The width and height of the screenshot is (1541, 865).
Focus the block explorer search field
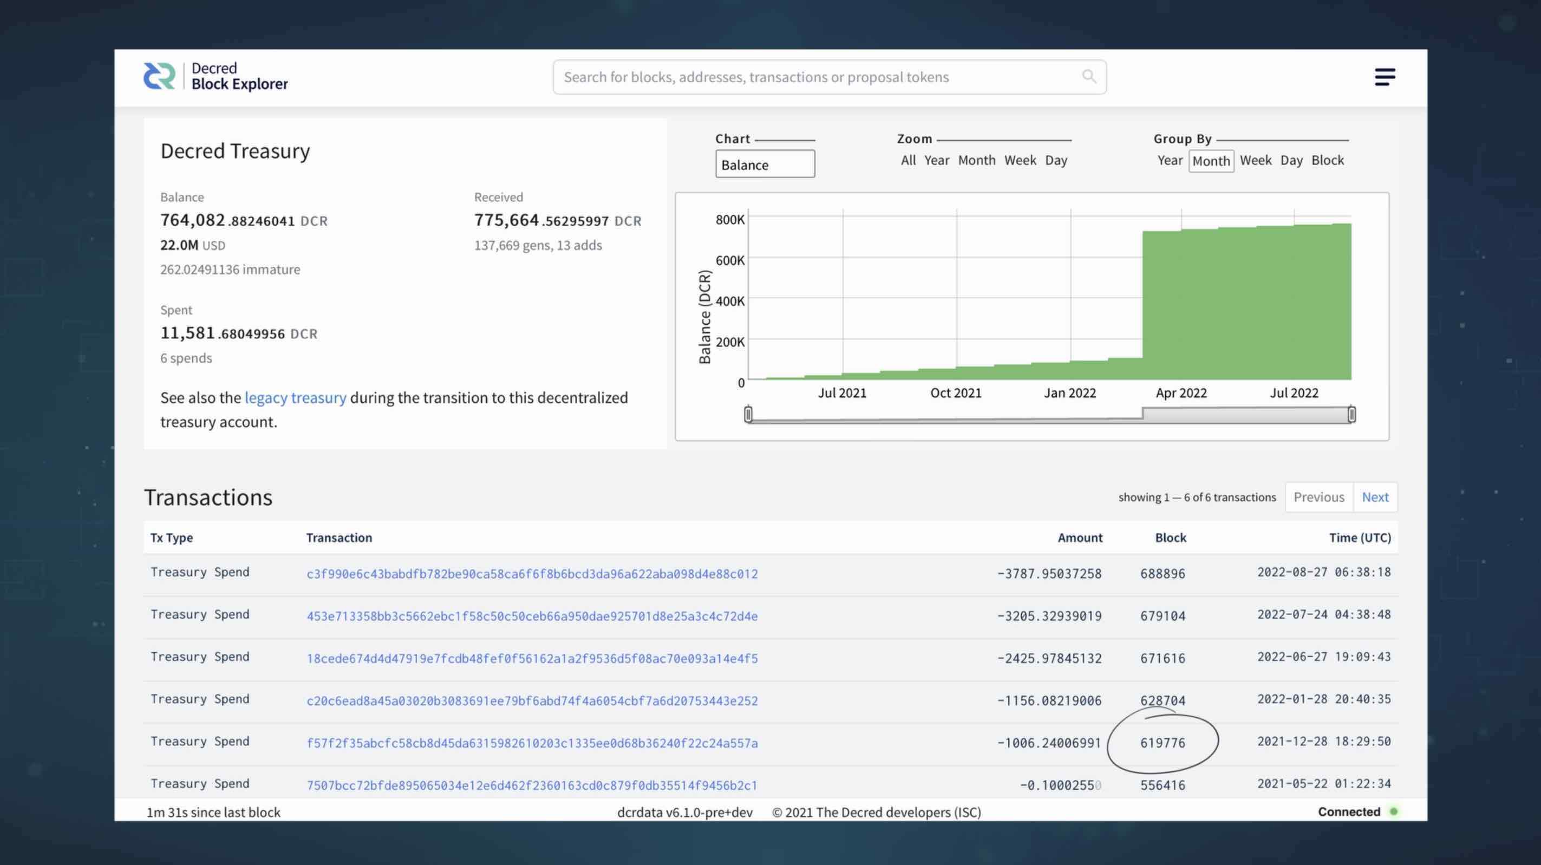tap(829, 77)
